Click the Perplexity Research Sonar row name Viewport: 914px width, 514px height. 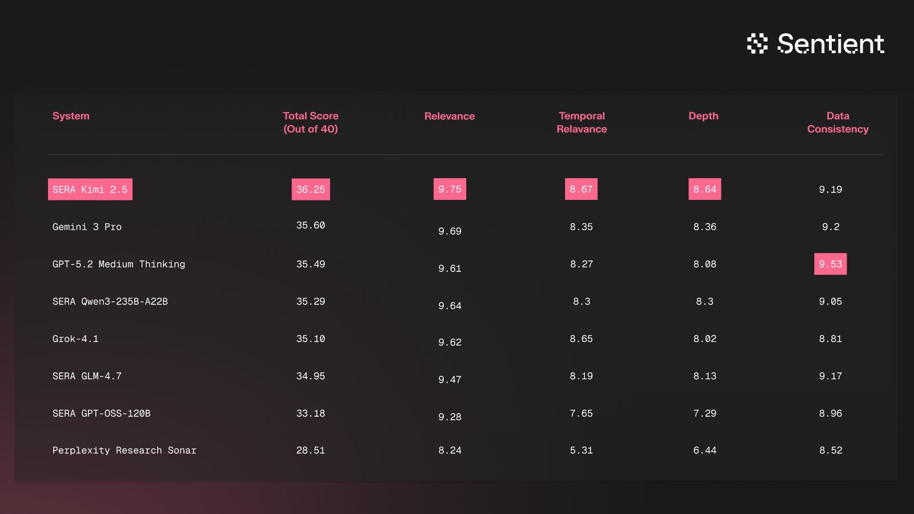pyautogui.click(x=125, y=451)
